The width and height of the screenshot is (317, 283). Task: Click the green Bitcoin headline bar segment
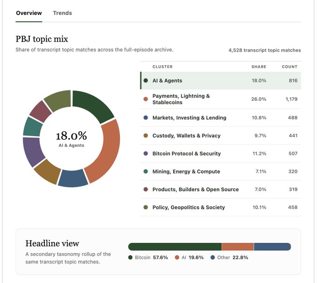pos(175,247)
